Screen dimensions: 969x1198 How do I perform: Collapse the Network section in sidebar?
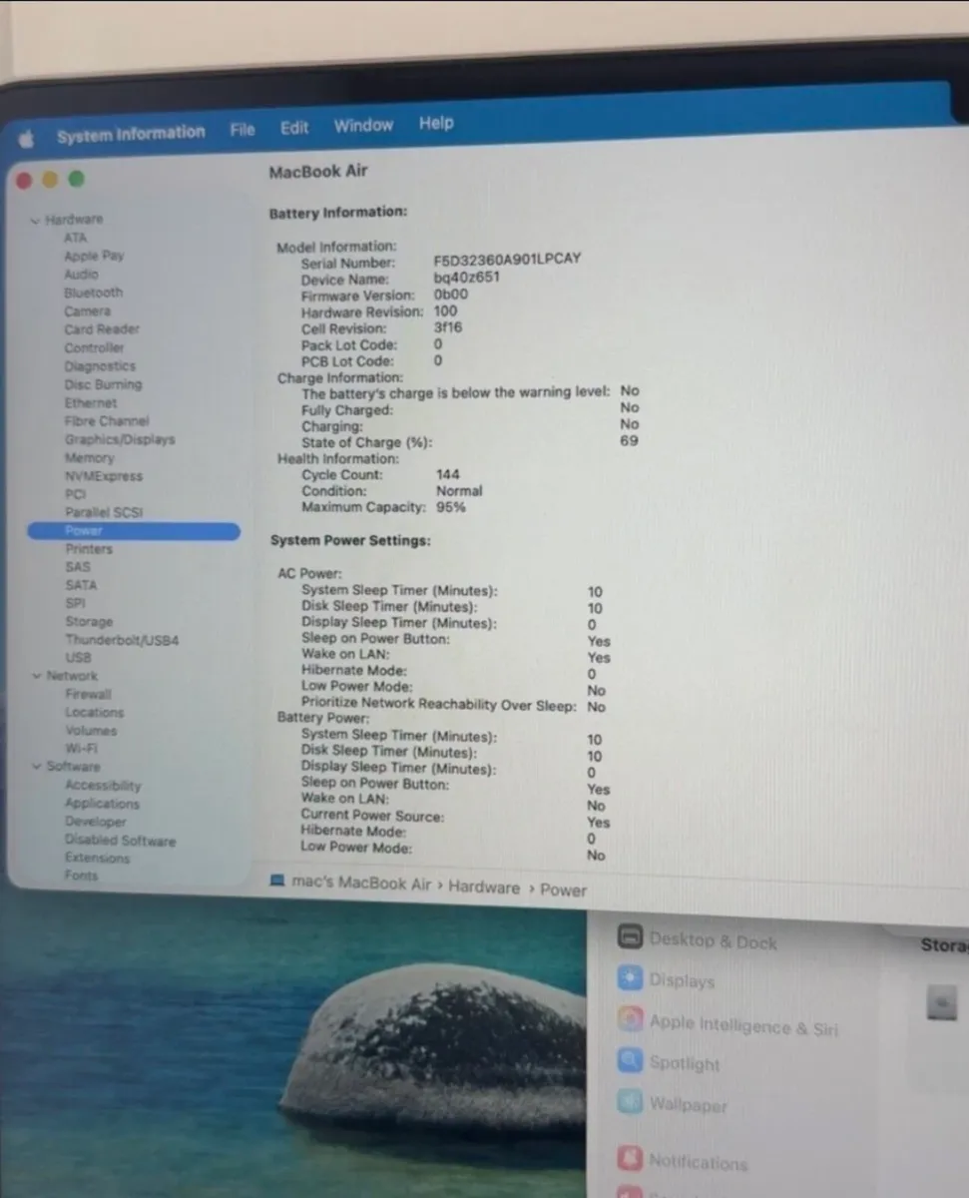37,676
